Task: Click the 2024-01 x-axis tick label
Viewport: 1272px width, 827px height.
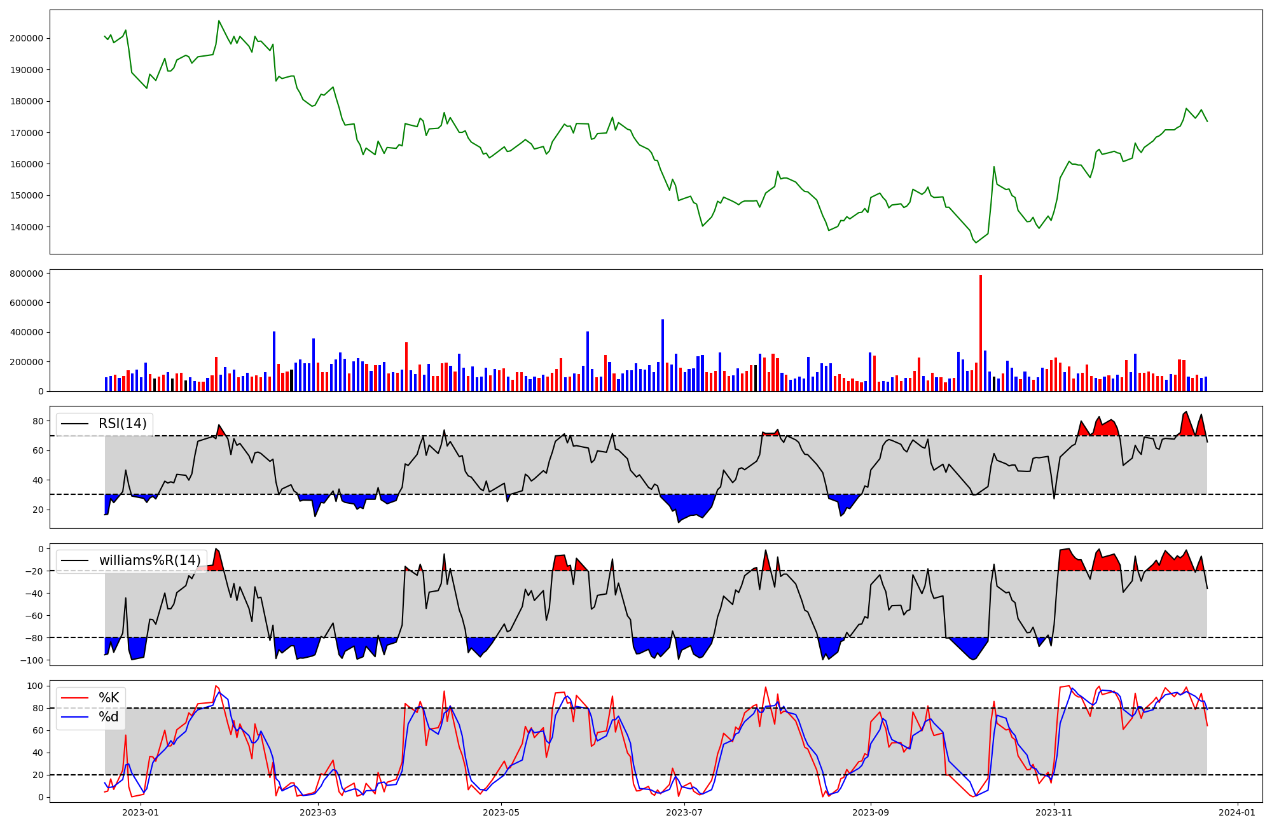Action: [1237, 812]
